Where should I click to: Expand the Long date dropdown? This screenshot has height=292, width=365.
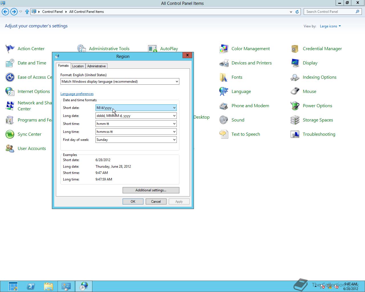pos(136,116)
